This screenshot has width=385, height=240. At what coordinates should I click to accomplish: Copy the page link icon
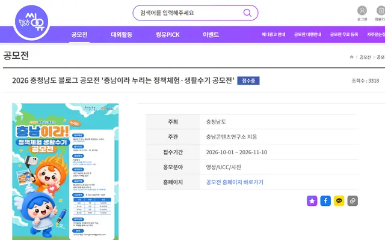tap(353, 201)
